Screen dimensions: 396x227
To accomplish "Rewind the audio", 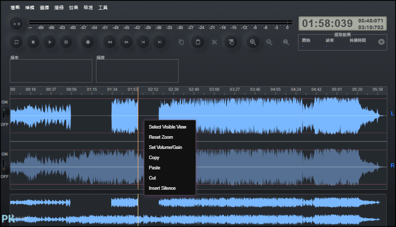I will coord(110,42).
